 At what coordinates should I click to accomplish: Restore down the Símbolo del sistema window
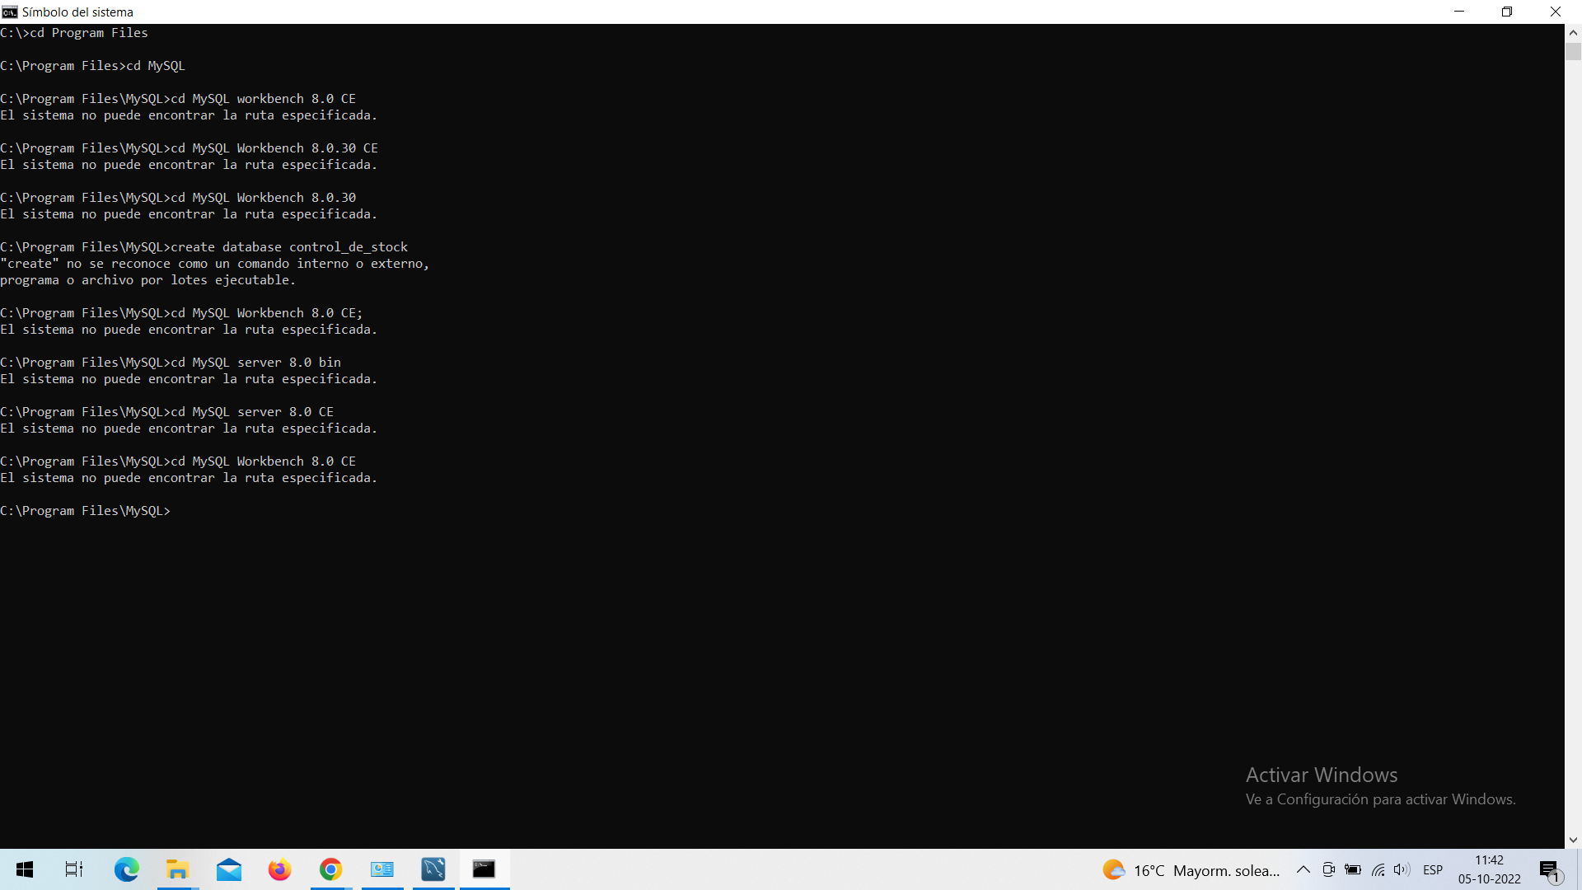pos(1507,12)
